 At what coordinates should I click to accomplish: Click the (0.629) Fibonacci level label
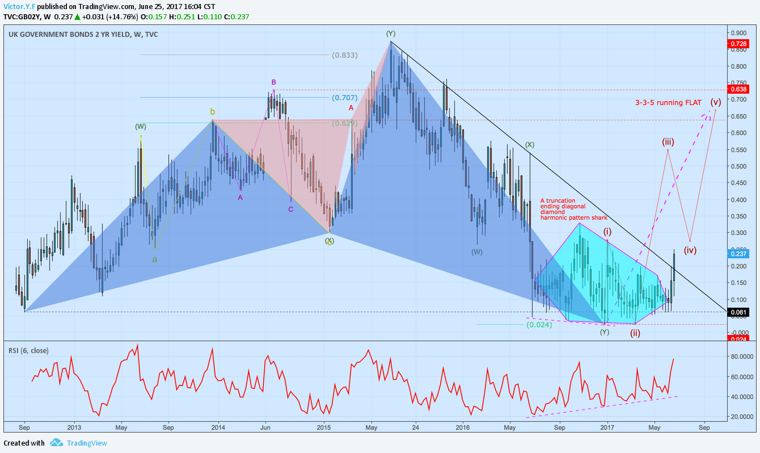point(344,122)
